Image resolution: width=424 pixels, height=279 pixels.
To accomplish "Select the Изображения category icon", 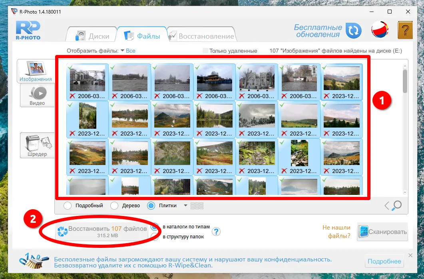I will pyautogui.click(x=36, y=71).
